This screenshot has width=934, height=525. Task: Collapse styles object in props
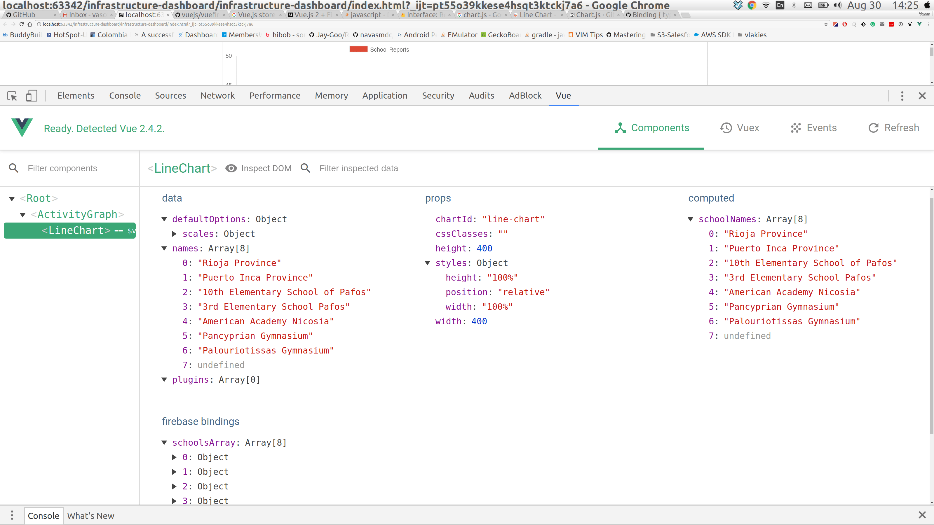[427, 263]
